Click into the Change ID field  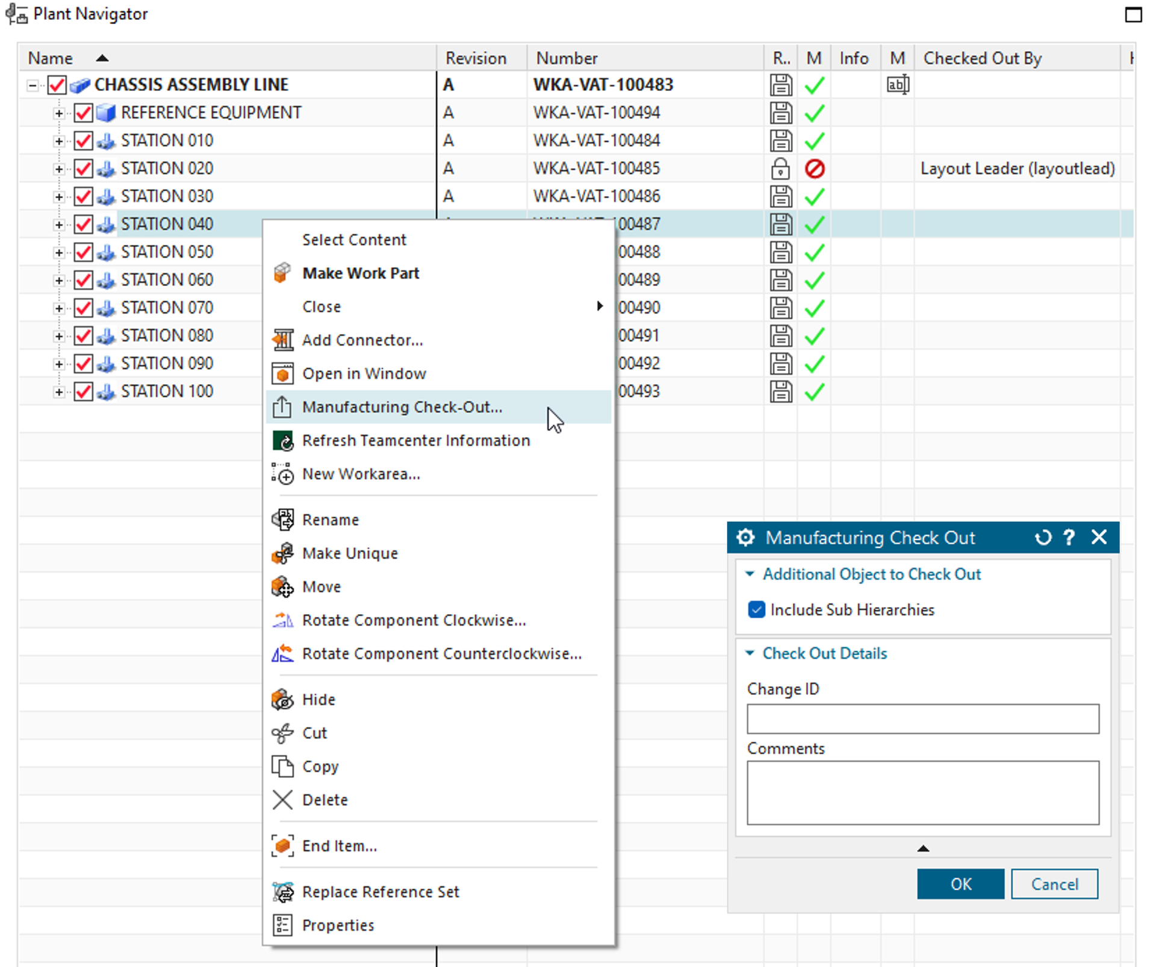(x=922, y=719)
